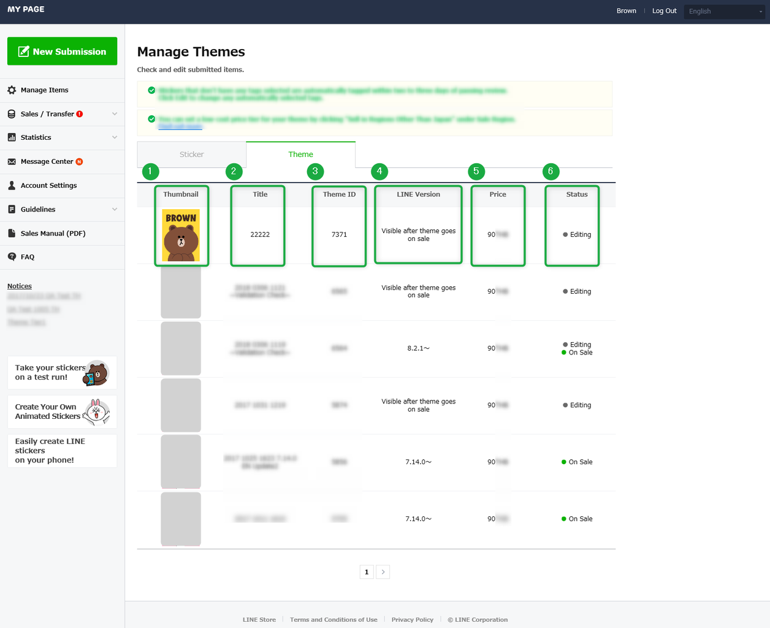The image size is (770, 628).
Task: Click the Title column header
Action: [x=260, y=194]
